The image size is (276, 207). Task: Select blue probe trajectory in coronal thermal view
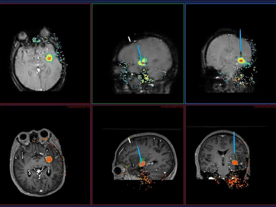240,43
